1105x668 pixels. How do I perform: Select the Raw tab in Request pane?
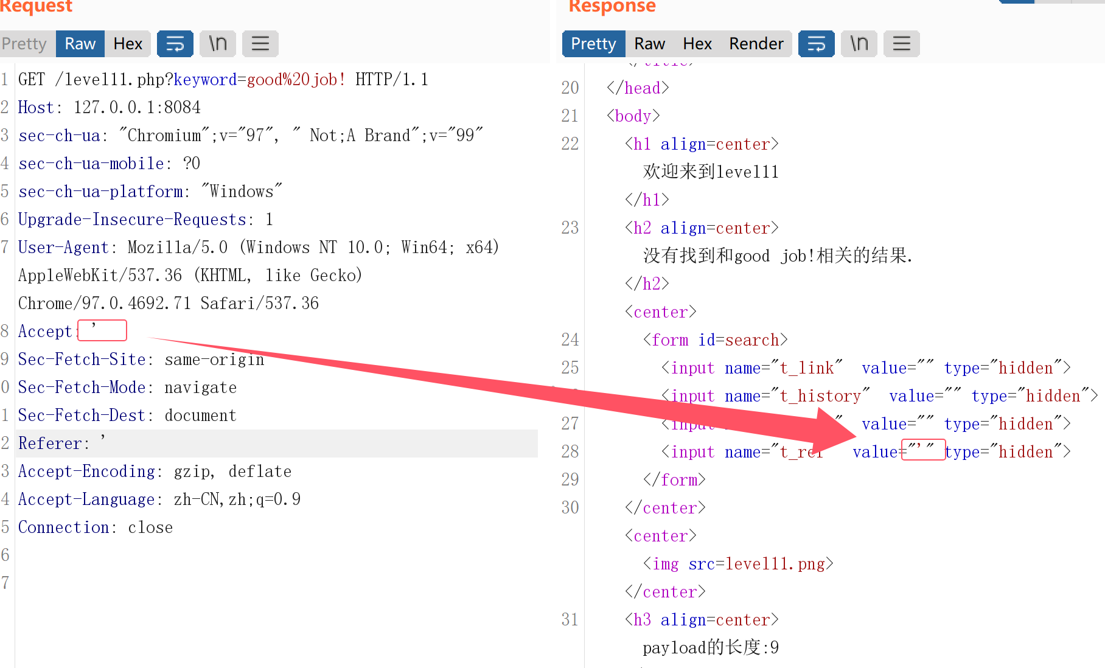coord(80,44)
